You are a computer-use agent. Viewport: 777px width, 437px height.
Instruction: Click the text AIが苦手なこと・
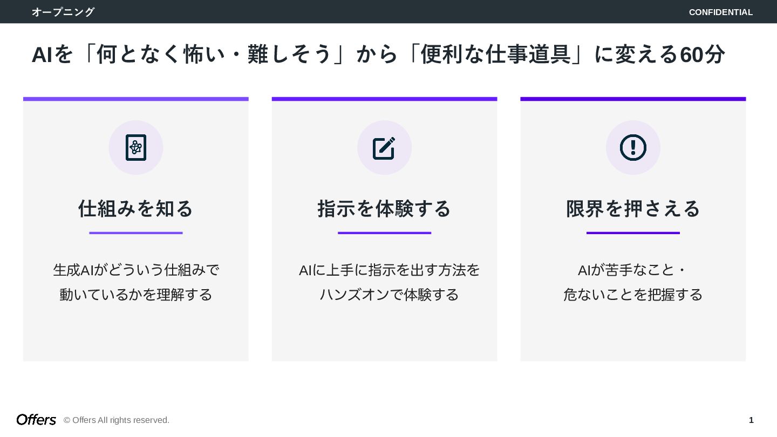point(633,270)
